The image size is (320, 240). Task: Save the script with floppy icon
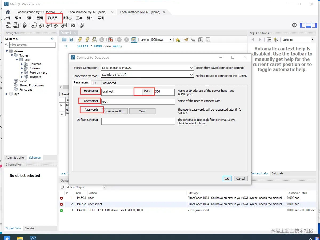(71, 40)
